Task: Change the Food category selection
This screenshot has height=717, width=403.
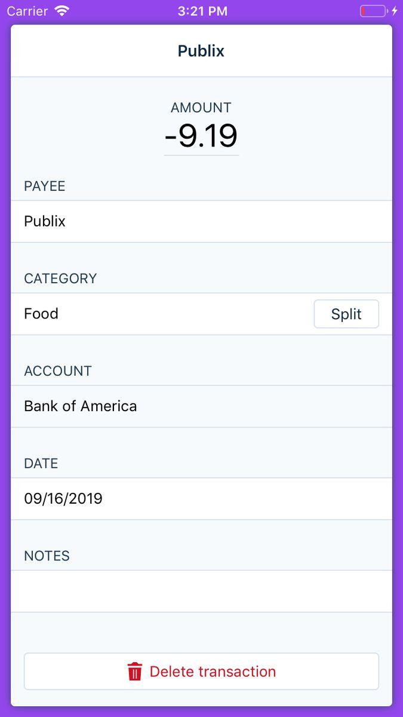Action: [x=162, y=314]
